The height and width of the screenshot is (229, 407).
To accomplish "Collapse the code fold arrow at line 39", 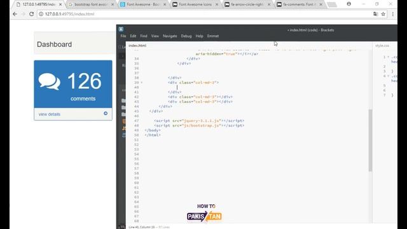I will 142,83.
